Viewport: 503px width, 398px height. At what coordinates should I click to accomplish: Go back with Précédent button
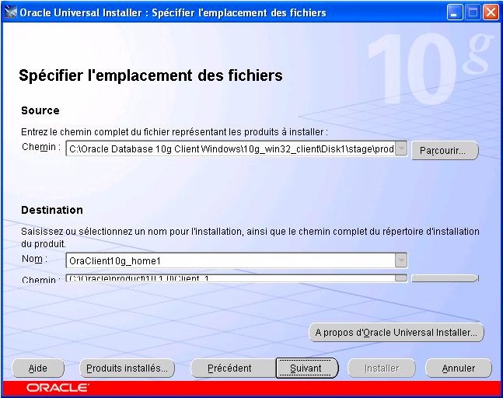pyautogui.click(x=233, y=368)
